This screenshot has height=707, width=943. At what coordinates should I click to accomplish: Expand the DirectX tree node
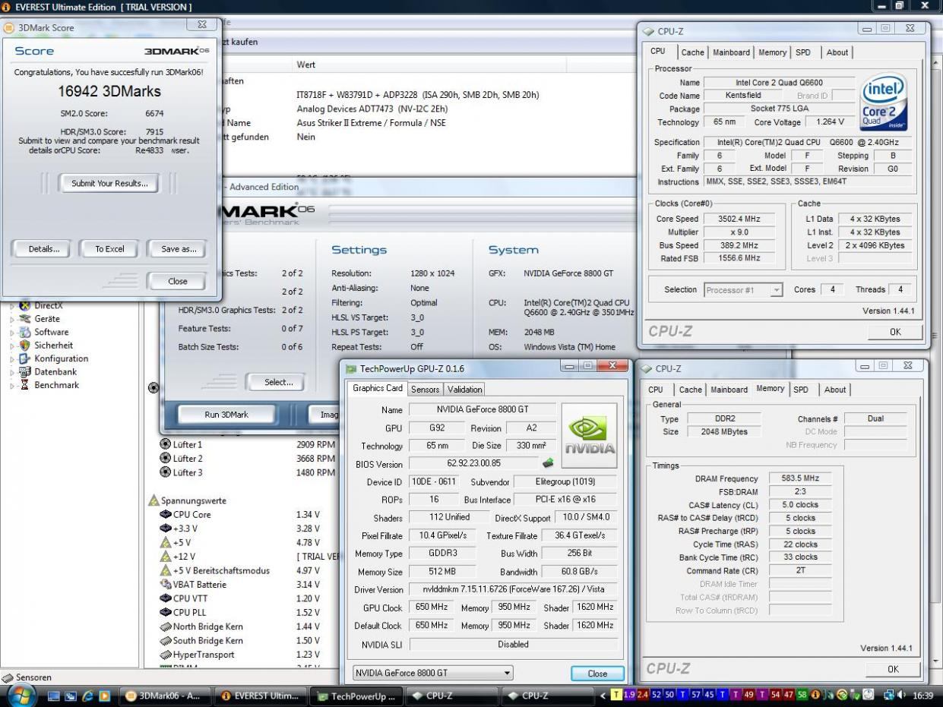tap(11, 306)
